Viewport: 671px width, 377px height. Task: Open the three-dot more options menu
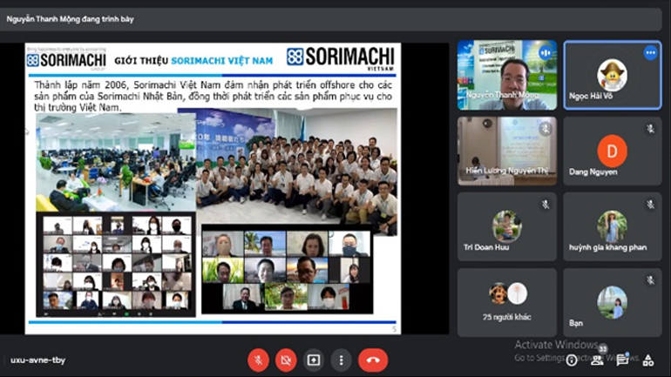tap(342, 360)
